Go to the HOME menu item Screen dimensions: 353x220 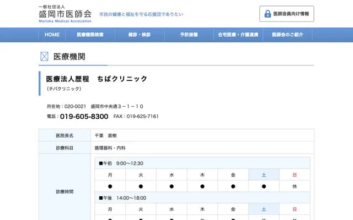52,35
